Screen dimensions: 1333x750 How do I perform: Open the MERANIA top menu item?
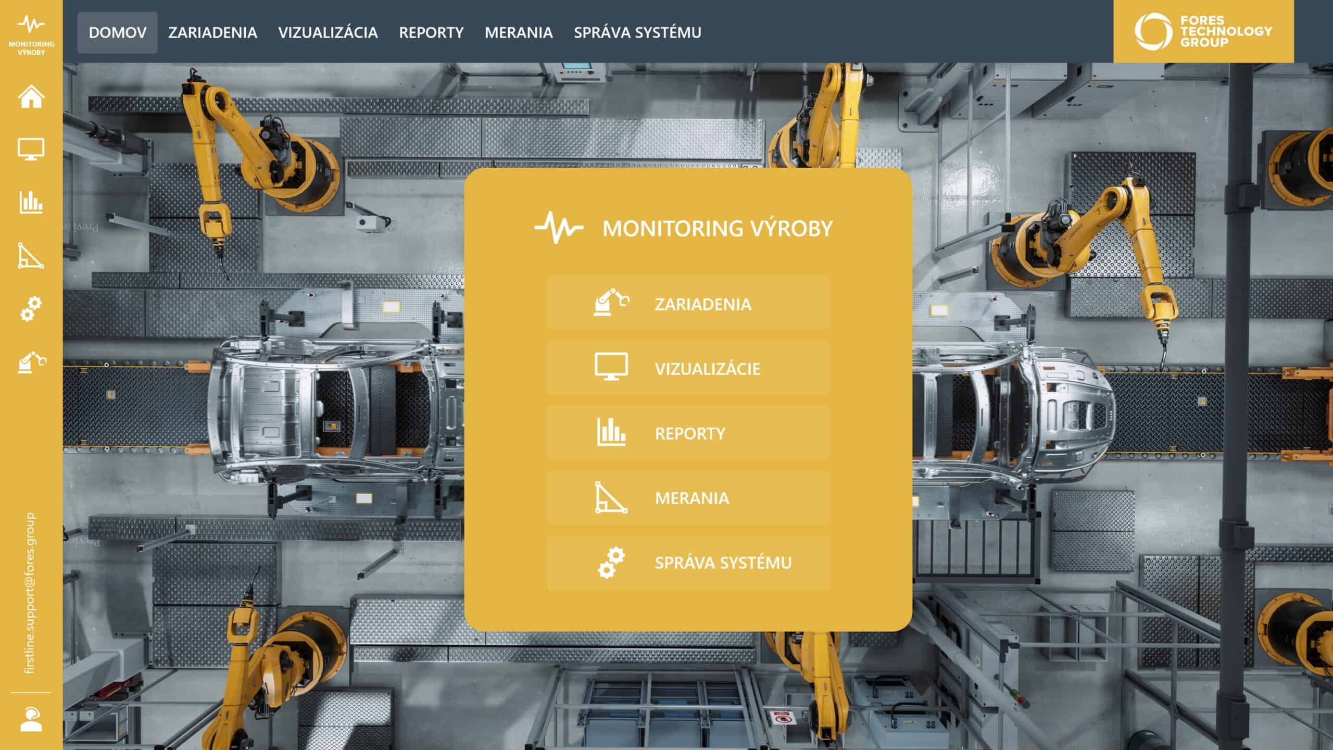(x=519, y=32)
